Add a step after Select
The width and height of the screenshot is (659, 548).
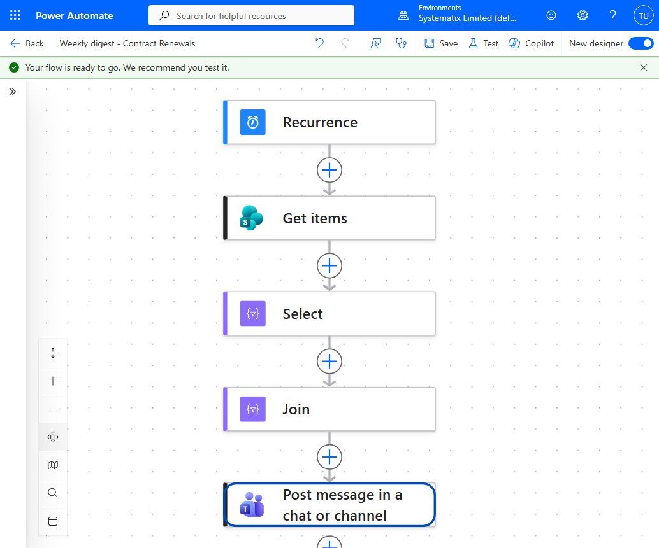point(329,362)
